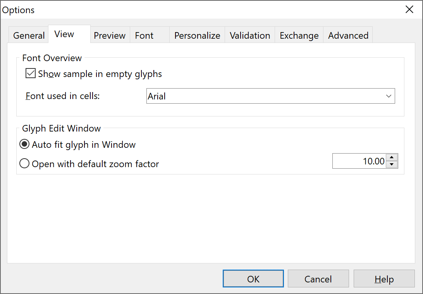Click the zoom factor value field

coord(359,161)
